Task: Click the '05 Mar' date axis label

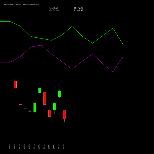Action: pyautogui.click(x=10, y=147)
